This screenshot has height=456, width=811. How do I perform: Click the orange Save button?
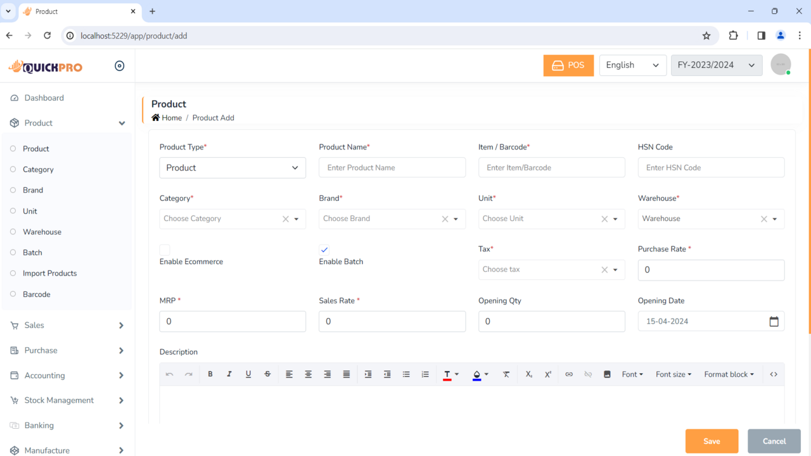[712, 441]
